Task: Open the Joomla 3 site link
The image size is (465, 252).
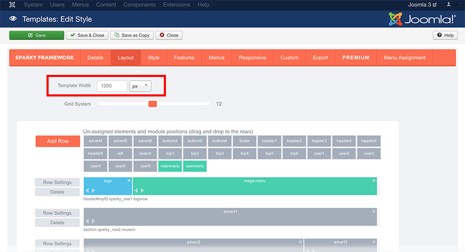Action: 422,5
